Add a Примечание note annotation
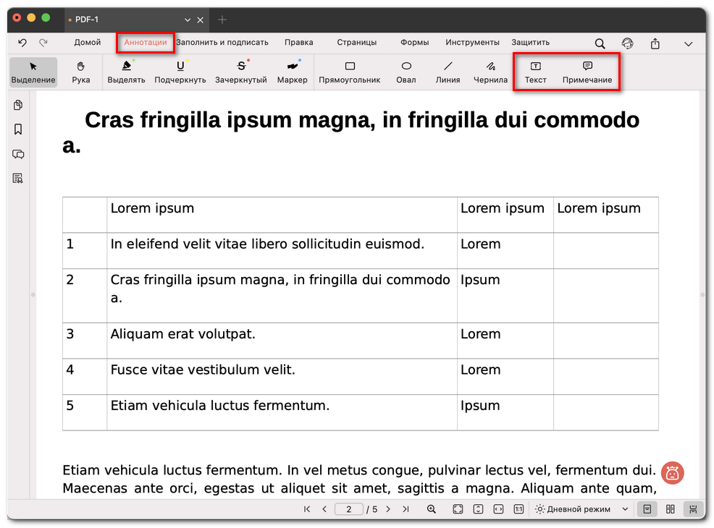The image size is (714, 528). pos(587,72)
